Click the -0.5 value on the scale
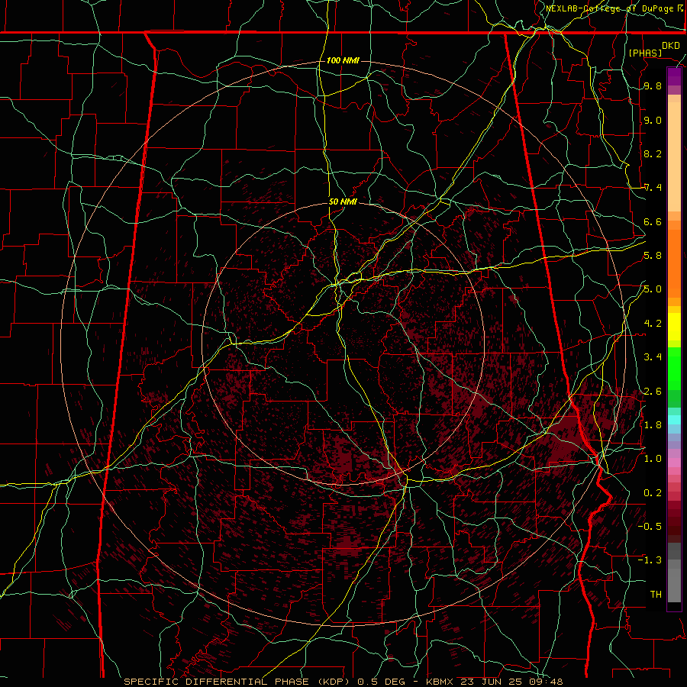The width and height of the screenshot is (687, 687). 650,526
